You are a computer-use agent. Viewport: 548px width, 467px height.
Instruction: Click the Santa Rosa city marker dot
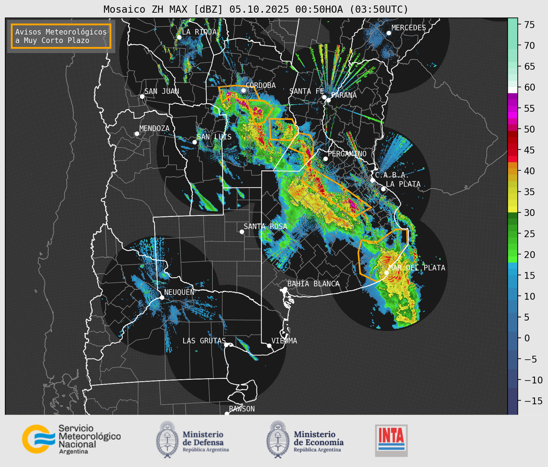point(242,232)
